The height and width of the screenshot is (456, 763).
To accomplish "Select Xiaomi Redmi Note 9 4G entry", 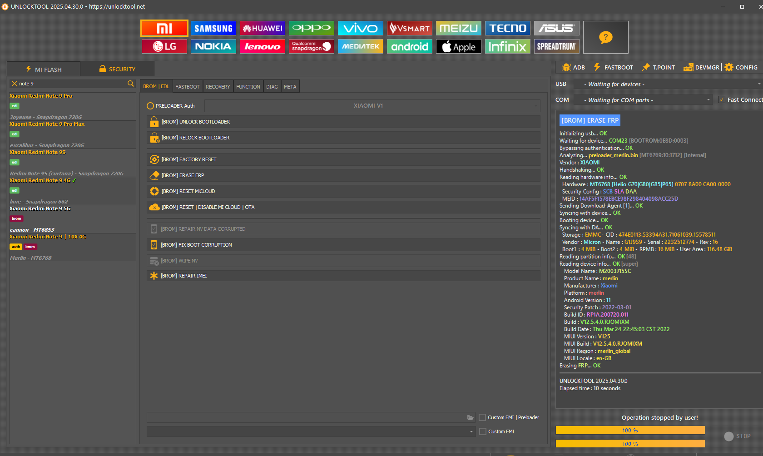I will pyautogui.click(x=72, y=191).
